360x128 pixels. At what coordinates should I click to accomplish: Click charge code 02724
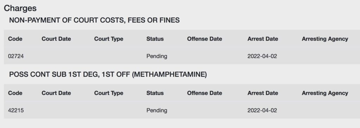pyautogui.click(x=16, y=56)
